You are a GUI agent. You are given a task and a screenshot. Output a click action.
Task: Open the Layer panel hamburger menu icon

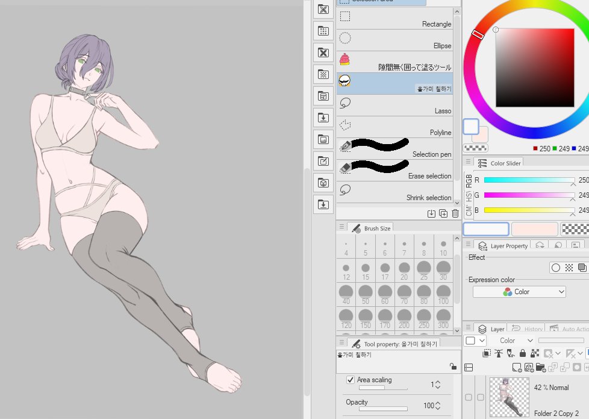(x=468, y=327)
